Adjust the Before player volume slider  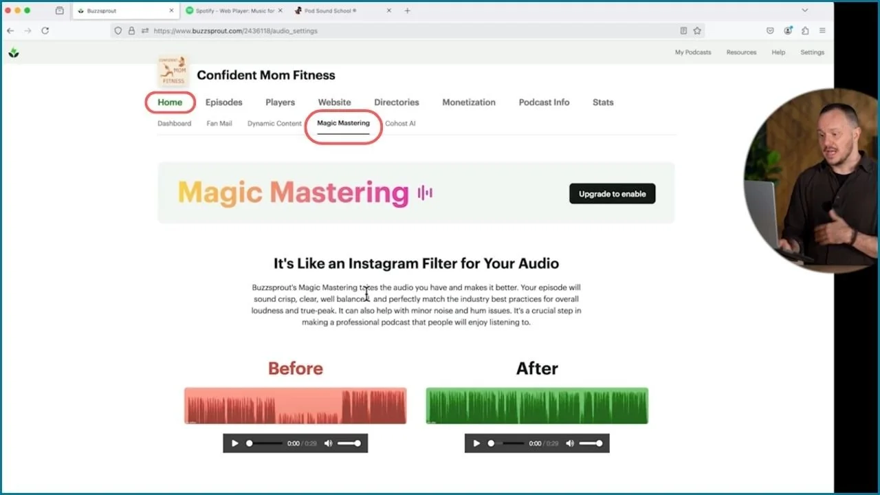(349, 443)
